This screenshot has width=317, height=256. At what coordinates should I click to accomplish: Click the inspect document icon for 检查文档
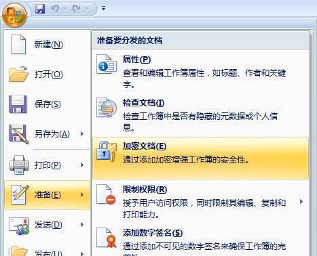(x=107, y=108)
